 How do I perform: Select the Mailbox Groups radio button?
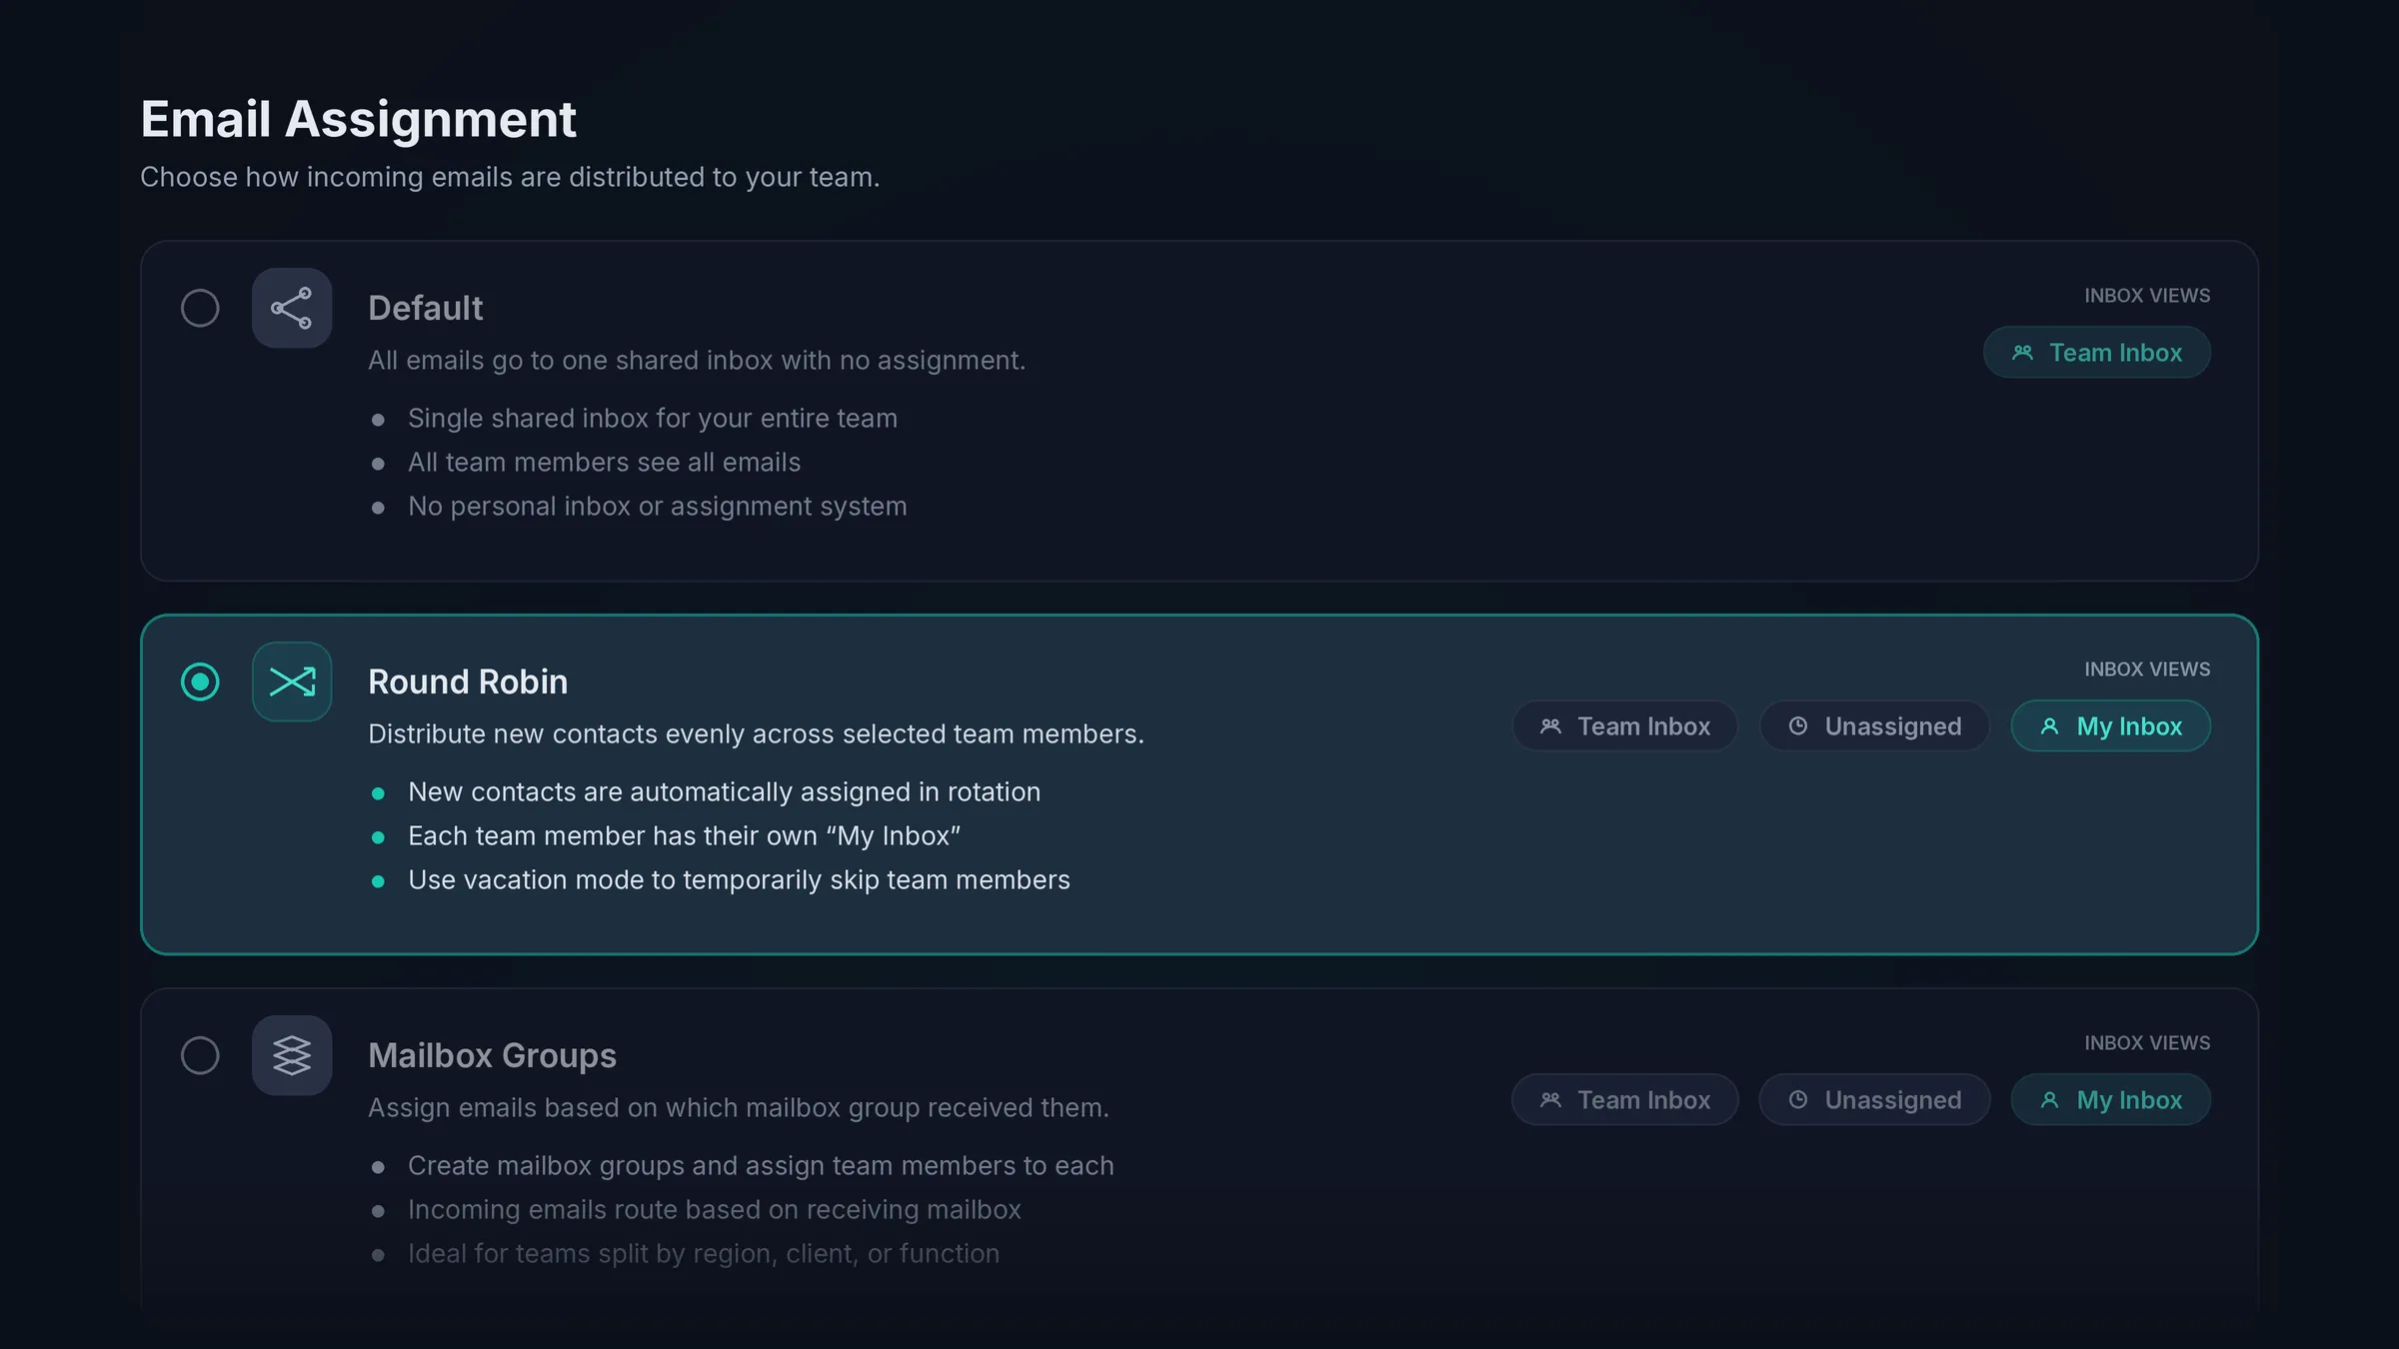[x=200, y=1055]
